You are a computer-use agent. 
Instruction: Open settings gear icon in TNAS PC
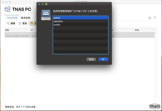(x=150, y=18)
